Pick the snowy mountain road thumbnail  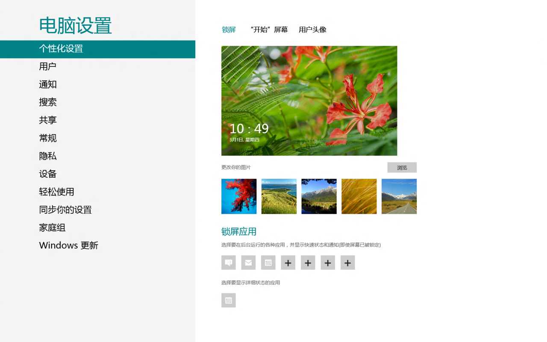pos(399,196)
